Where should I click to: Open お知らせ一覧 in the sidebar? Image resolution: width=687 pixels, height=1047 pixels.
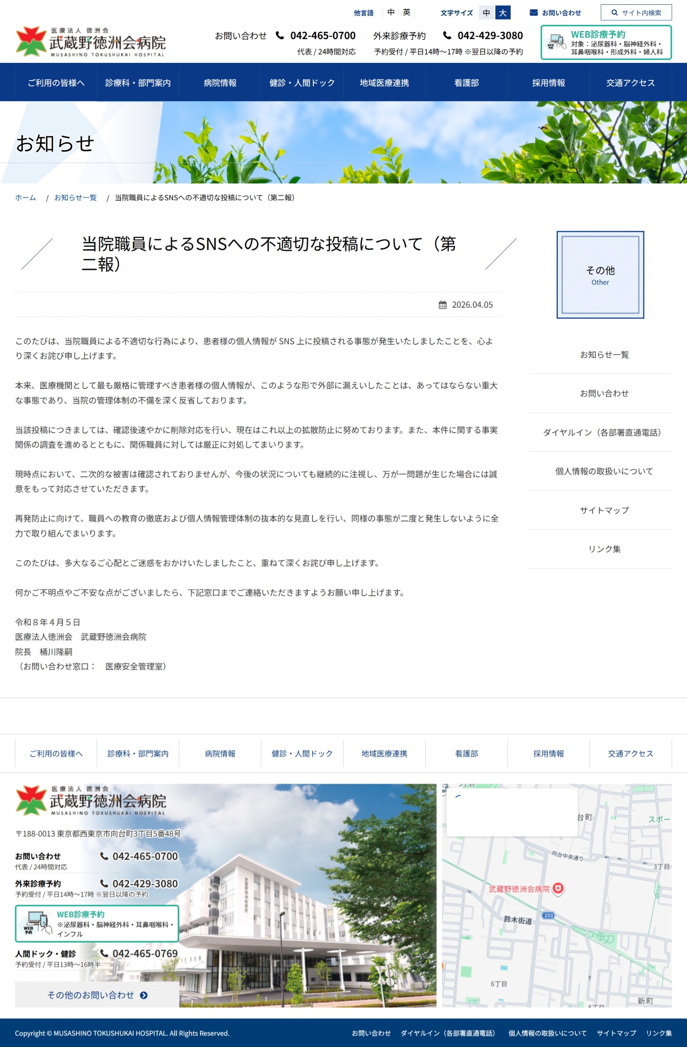pos(604,355)
